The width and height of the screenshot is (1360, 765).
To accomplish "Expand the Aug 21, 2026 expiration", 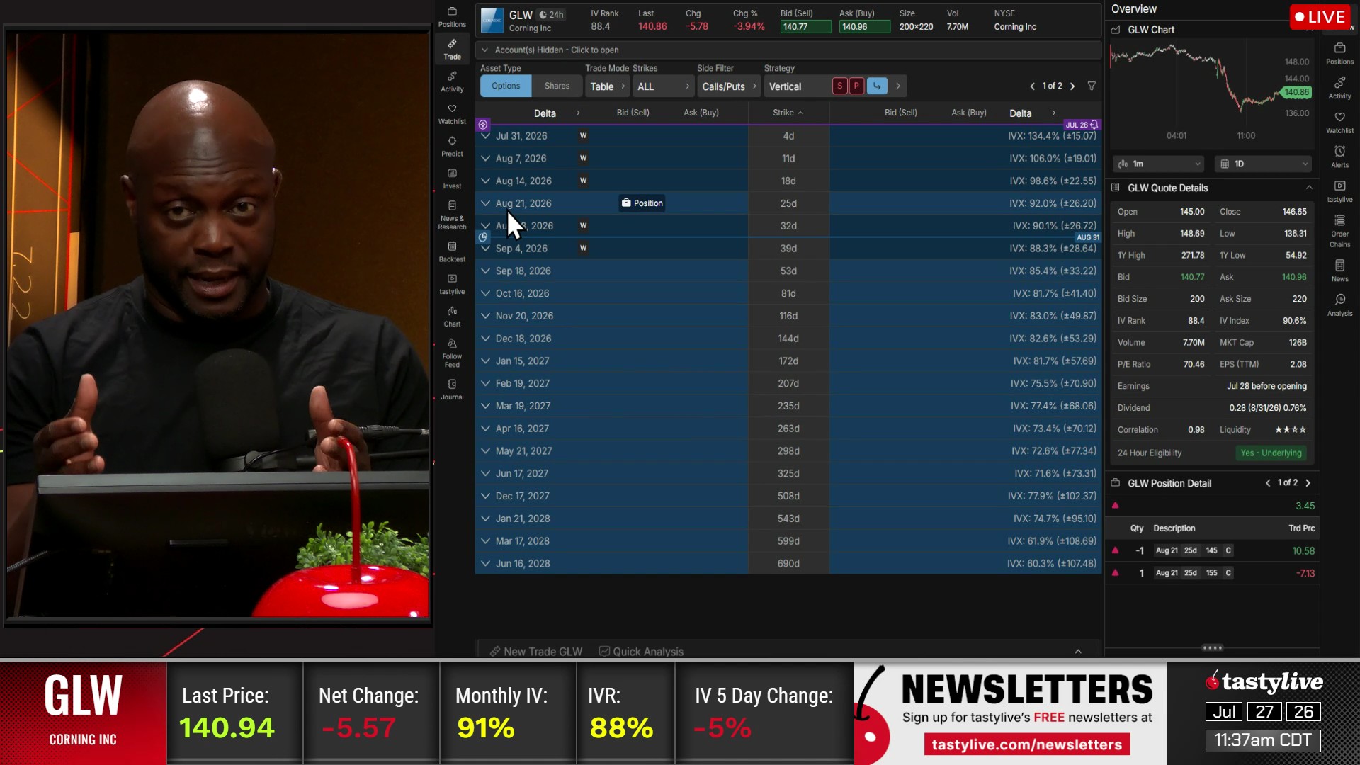I will (x=485, y=203).
